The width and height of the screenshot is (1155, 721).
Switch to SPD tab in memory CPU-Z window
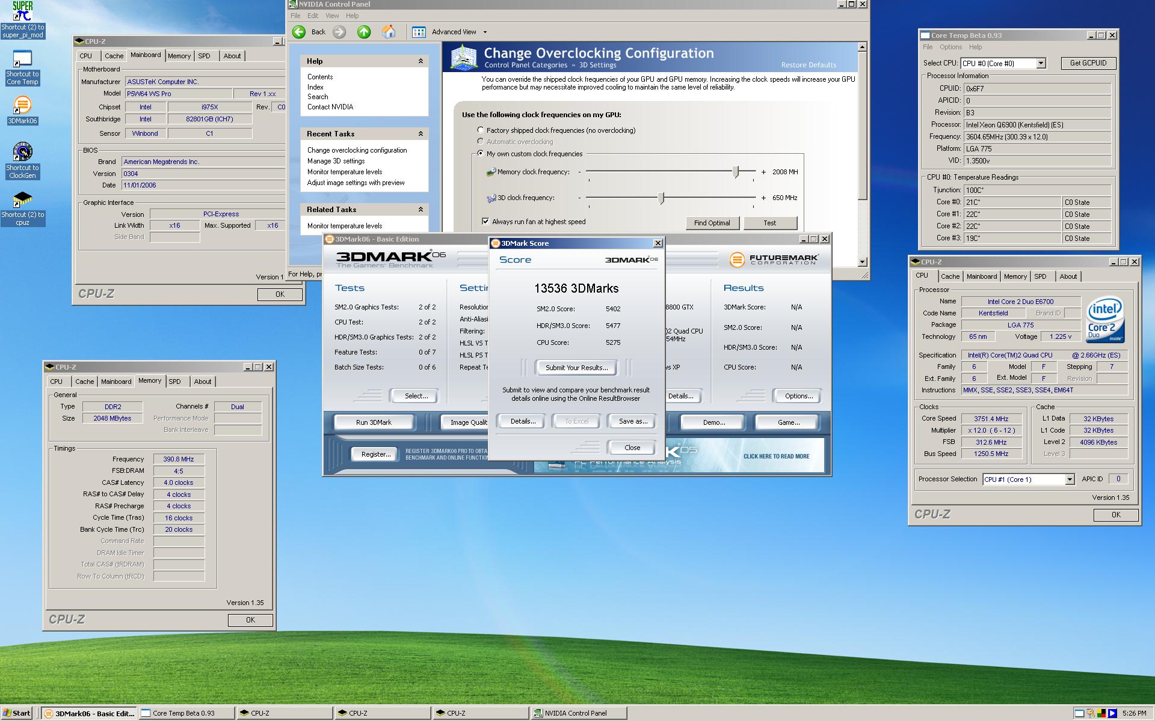click(174, 382)
